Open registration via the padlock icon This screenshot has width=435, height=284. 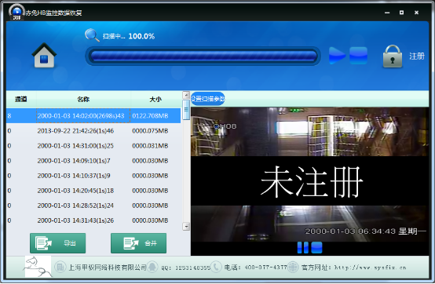[393, 56]
